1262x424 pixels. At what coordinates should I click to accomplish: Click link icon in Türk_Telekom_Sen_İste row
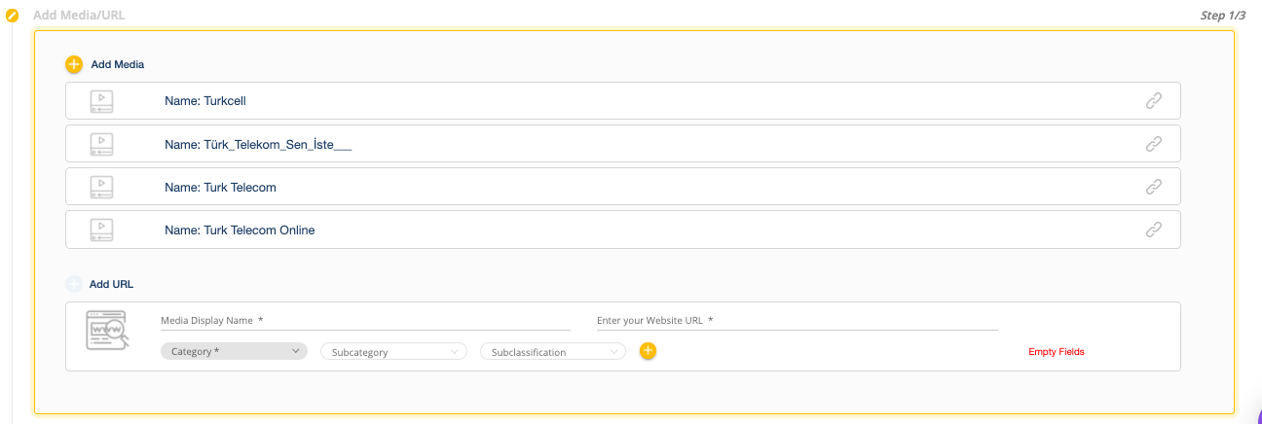(x=1154, y=144)
